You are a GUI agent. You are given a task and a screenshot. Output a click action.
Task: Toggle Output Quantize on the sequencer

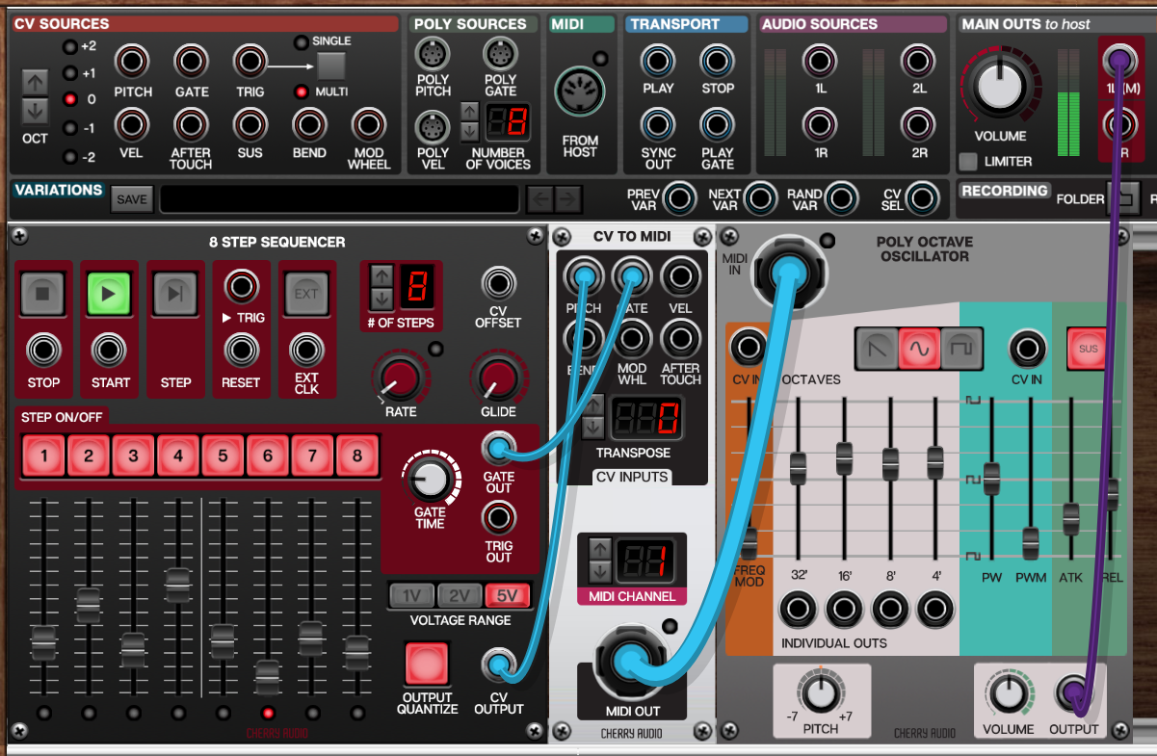(x=427, y=665)
